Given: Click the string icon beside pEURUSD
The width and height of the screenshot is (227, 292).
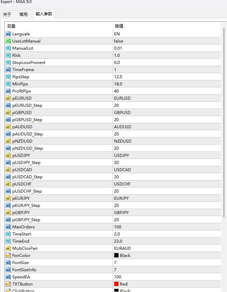Looking at the screenshot, I should pyautogui.click(x=8, y=98).
